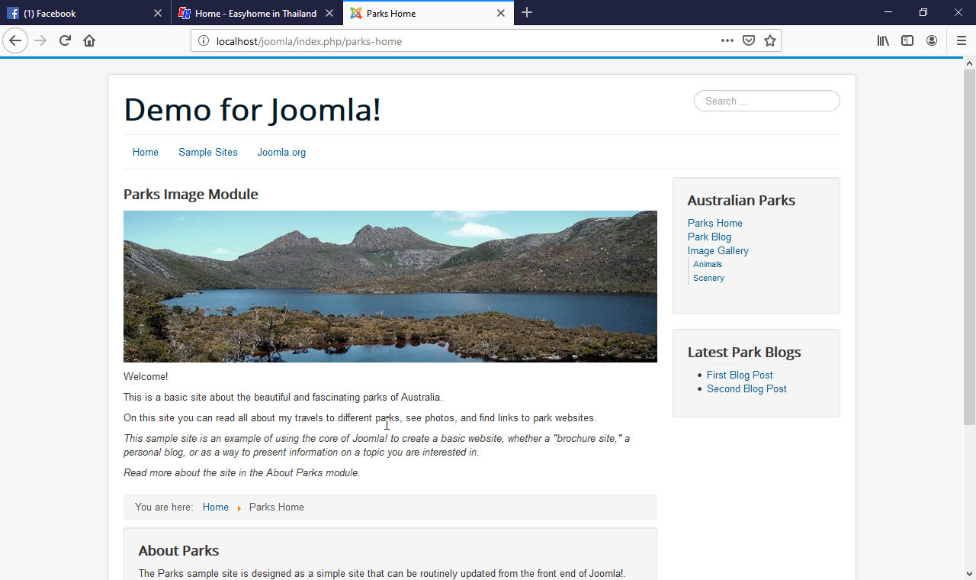The width and height of the screenshot is (976, 580).
Task: Open the Joomla.org navigation link
Action: coord(281,152)
